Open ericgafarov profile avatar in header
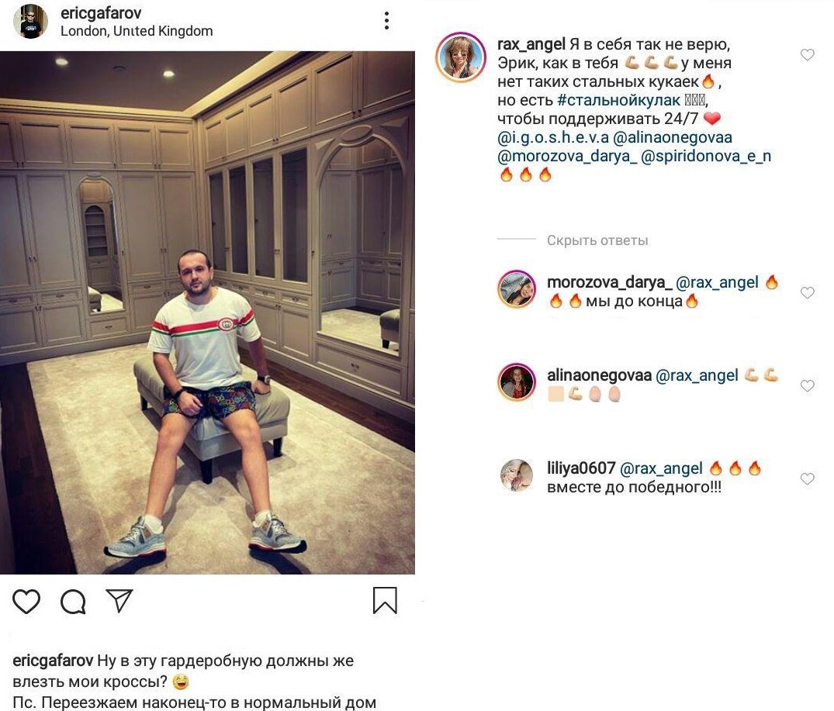 (x=31, y=22)
